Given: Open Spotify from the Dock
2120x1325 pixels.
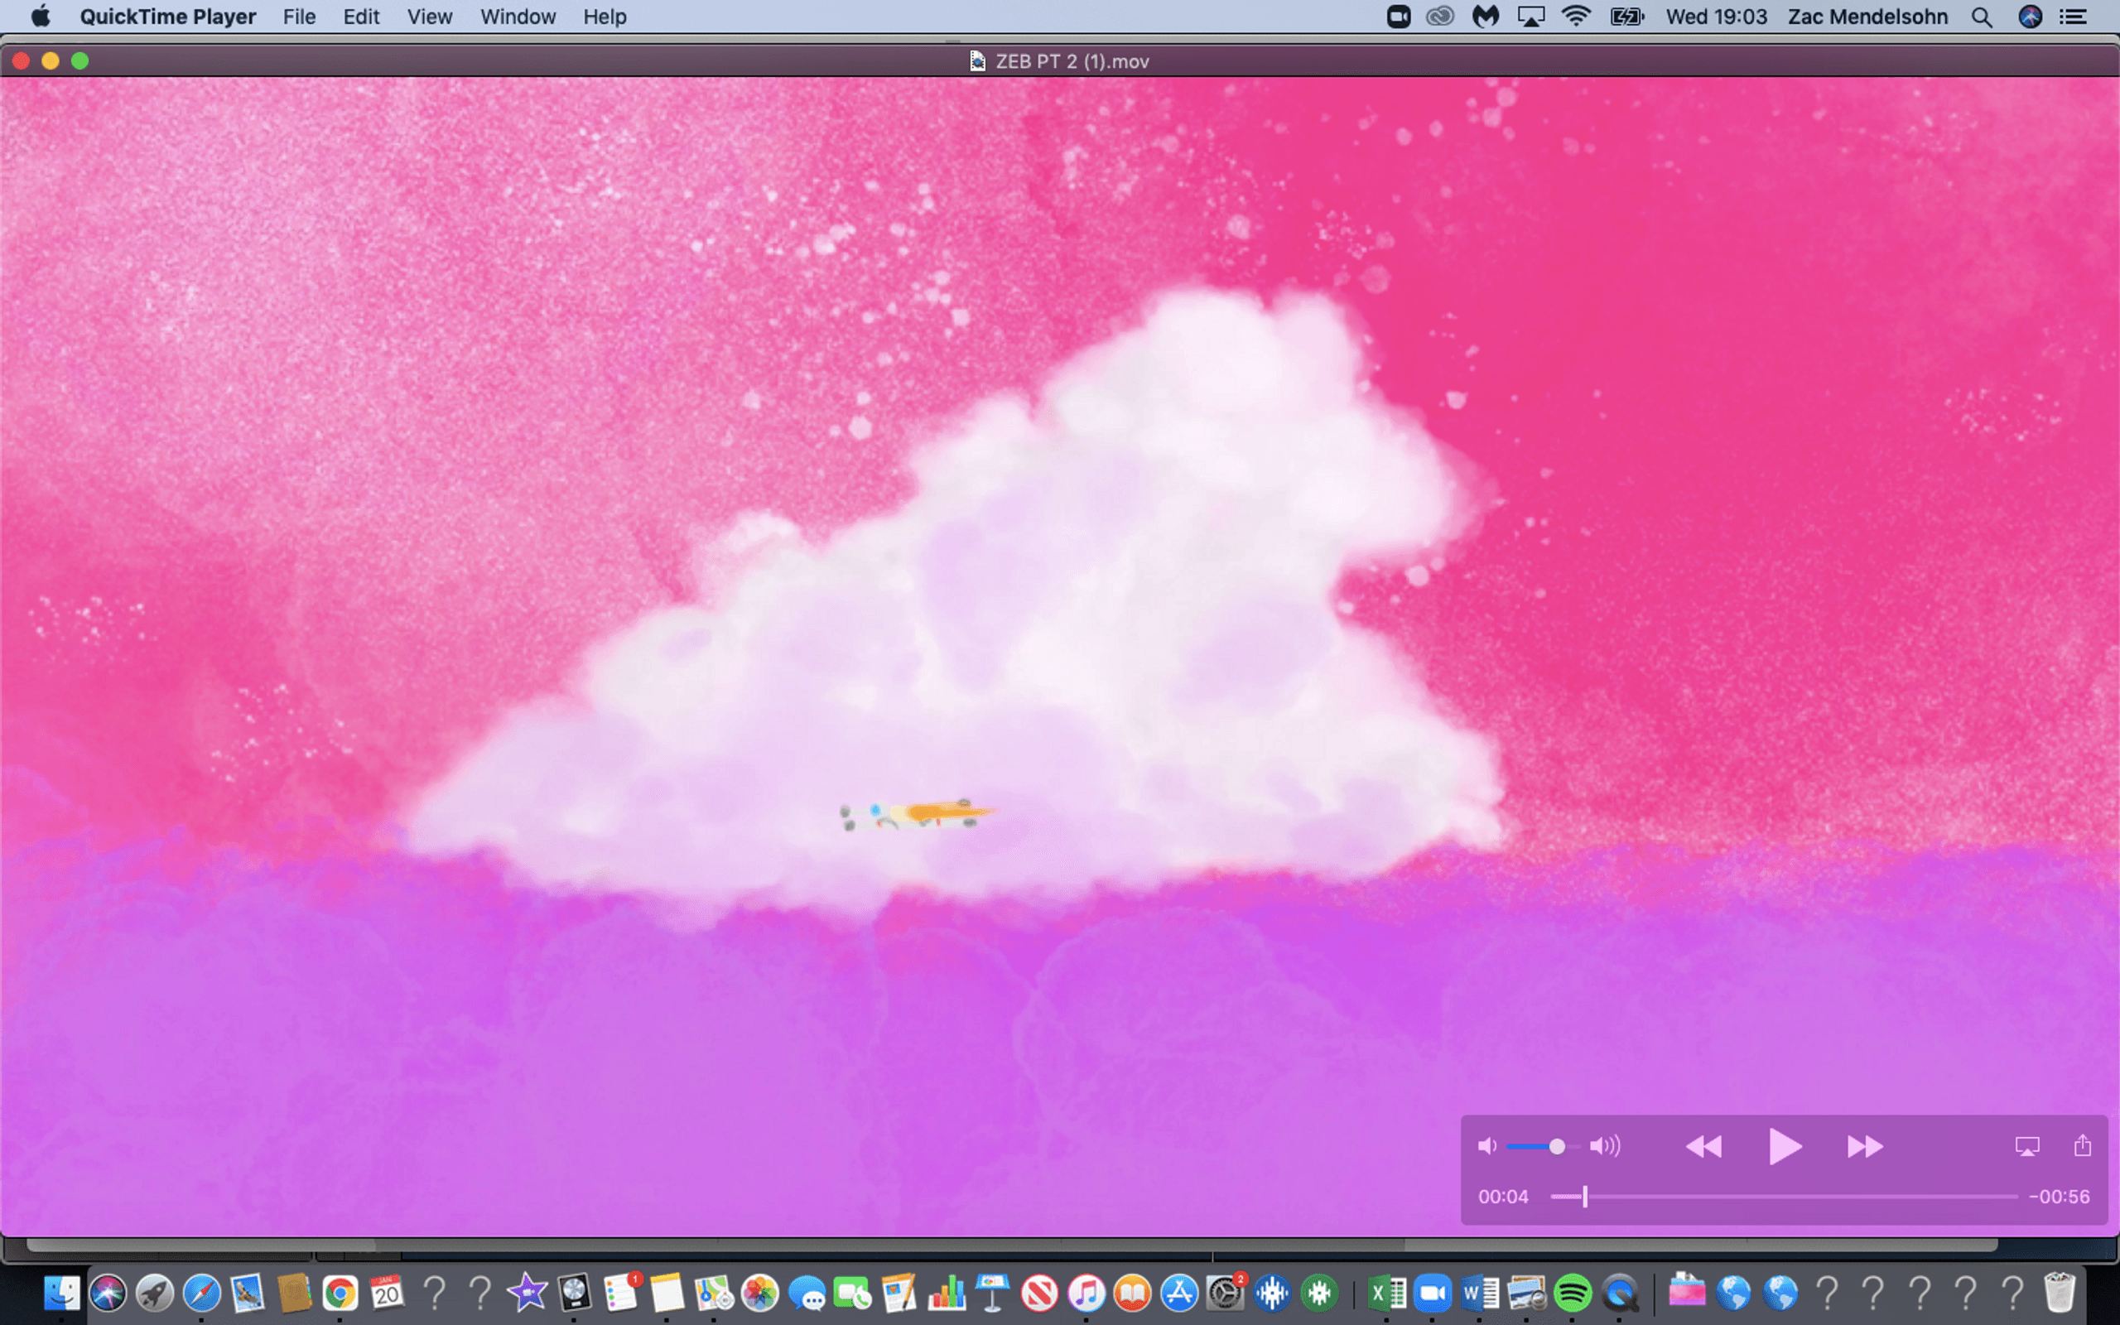Looking at the screenshot, I should 1573,1294.
